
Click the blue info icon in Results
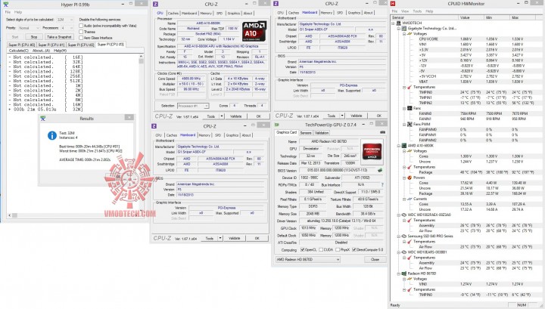[x=52, y=135]
